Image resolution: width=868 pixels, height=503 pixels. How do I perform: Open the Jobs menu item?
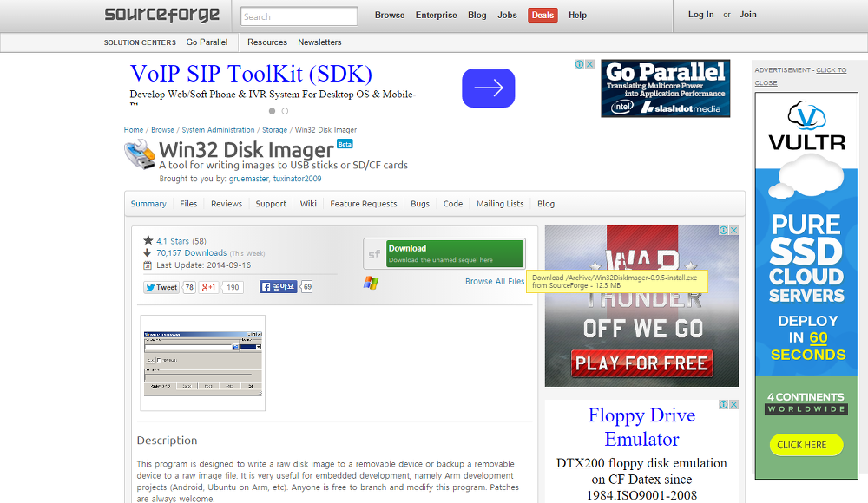pyautogui.click(x=507, y=15)
